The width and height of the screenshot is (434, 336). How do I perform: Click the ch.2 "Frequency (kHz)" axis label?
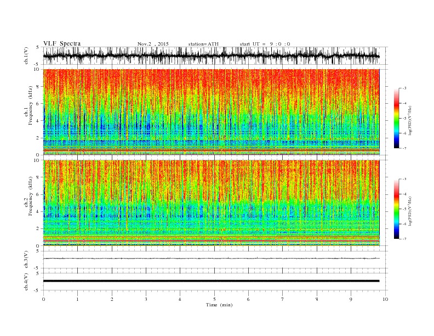click(x=31, y=196)
